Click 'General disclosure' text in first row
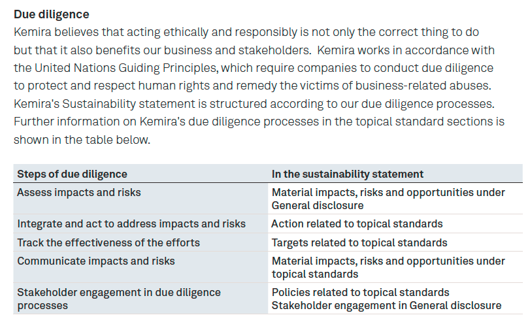This screenshot has width=530, height=330. tap(318, 206)
